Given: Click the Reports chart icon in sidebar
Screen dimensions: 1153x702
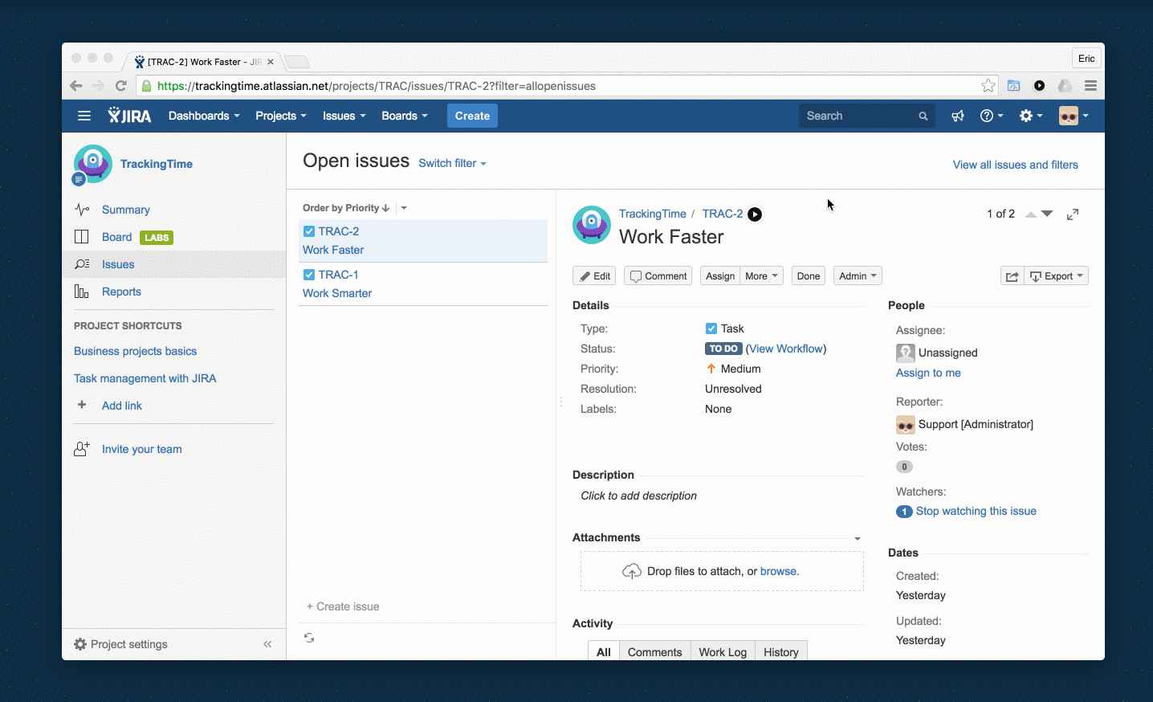Looking at the screenshot, I should (82, 292).
